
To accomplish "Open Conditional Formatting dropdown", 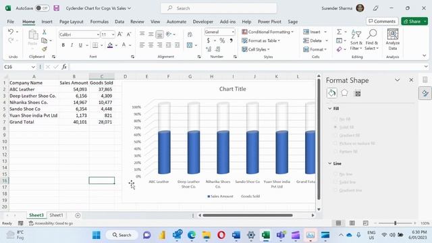I will pyautogui.click(x=267, y=32).
